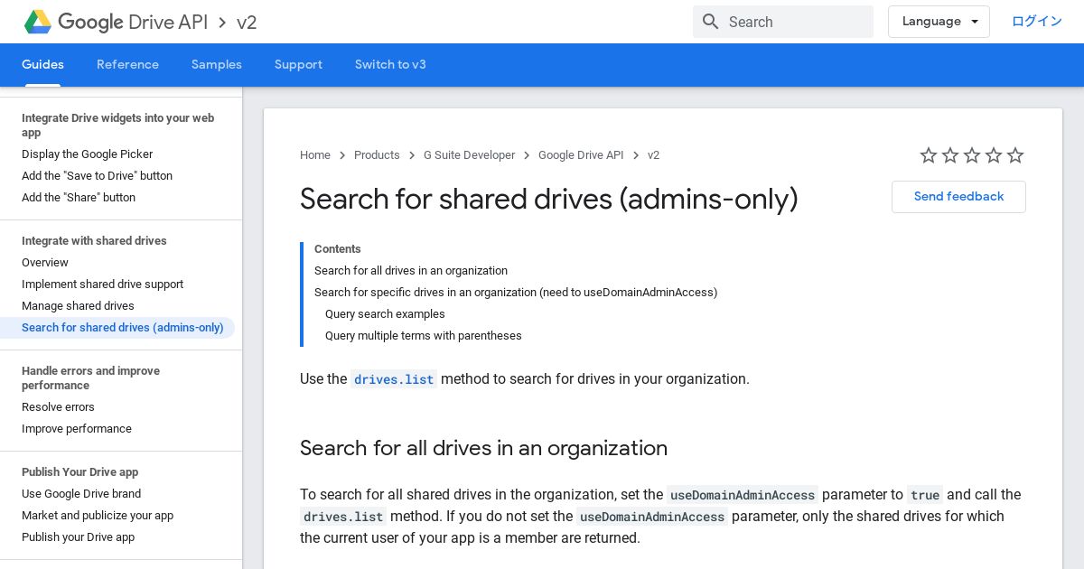This screenshot has height=569, width=1084.
Task: Open Implement shared drive support page
Action: tap(102, 284)
